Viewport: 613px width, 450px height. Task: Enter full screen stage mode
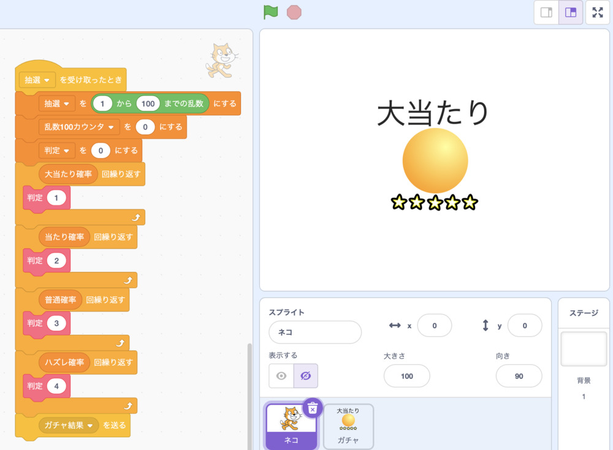[598, 12]
